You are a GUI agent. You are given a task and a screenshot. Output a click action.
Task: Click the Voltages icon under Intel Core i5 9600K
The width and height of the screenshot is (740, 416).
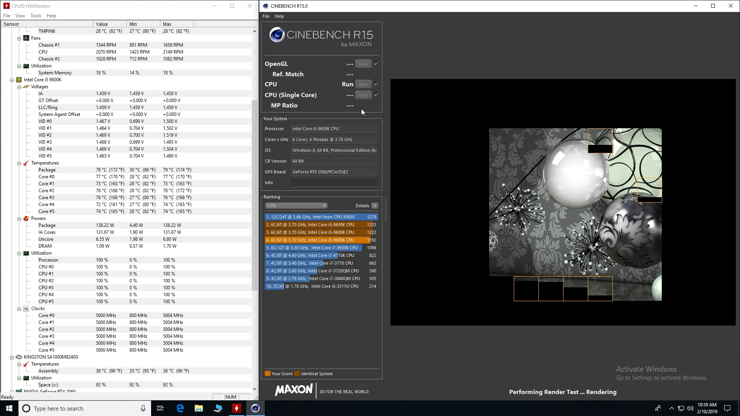[26, 87]
